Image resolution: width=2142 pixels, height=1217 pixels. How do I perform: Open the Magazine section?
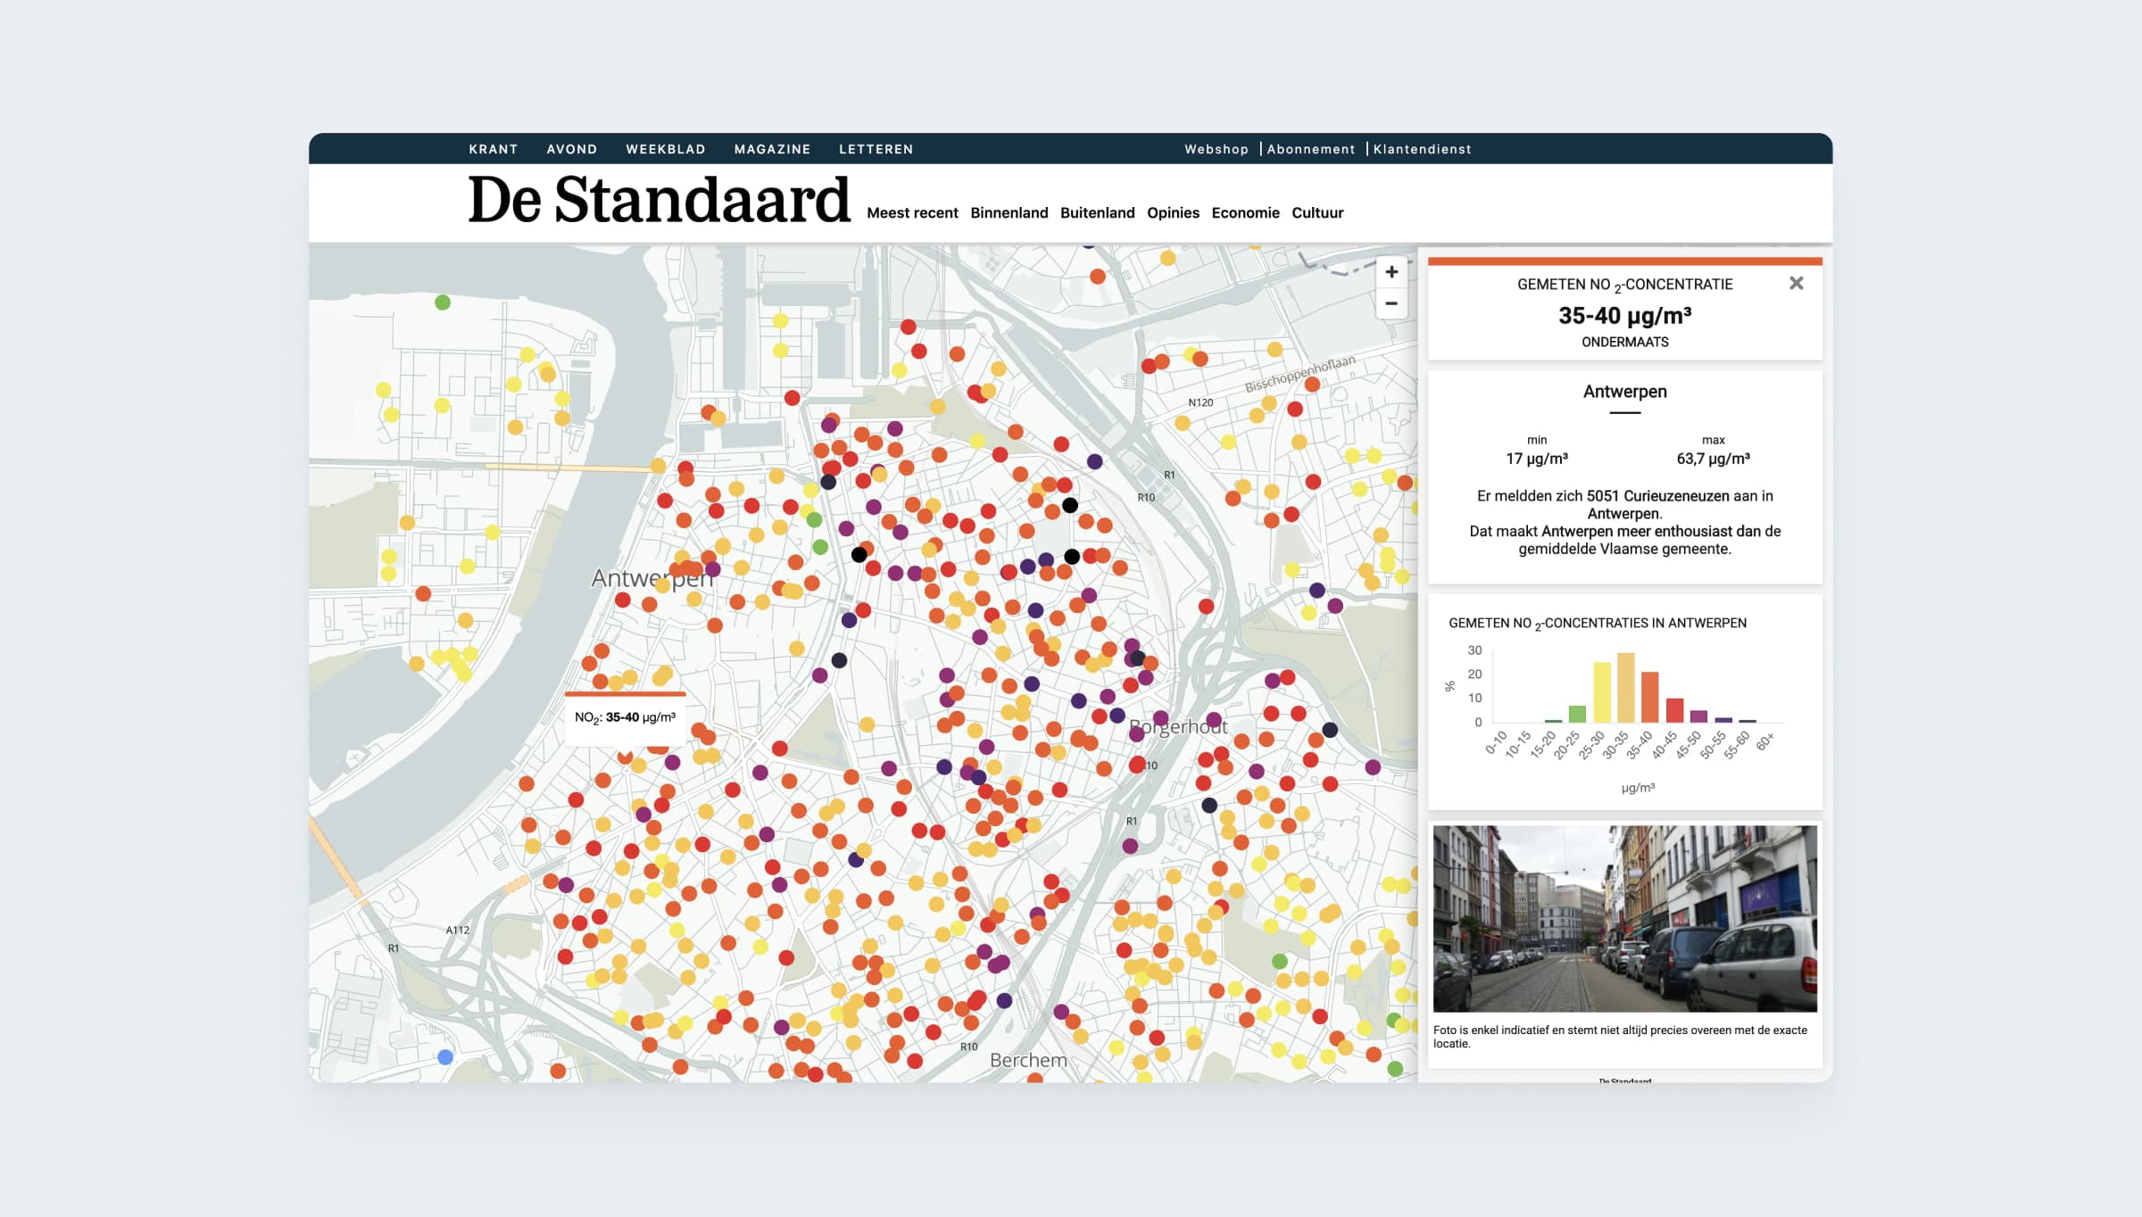click(x=772, y=149)
